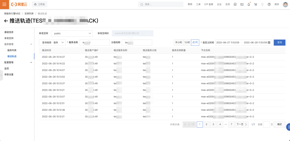
Task: Expand the collapsed left edge panel arrow
Action: pos(1,75)
